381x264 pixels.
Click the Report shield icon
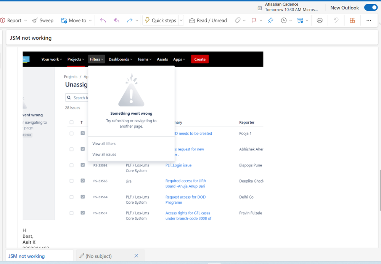click(x=2, y=21)
